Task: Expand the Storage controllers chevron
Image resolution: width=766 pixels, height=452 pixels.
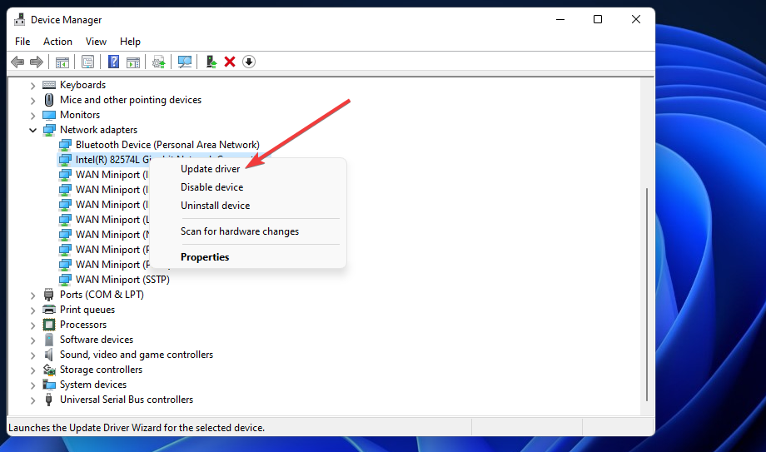Action: [x=32, y=370]
